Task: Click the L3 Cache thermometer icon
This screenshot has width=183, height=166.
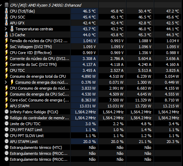Action: click(6, 35)
